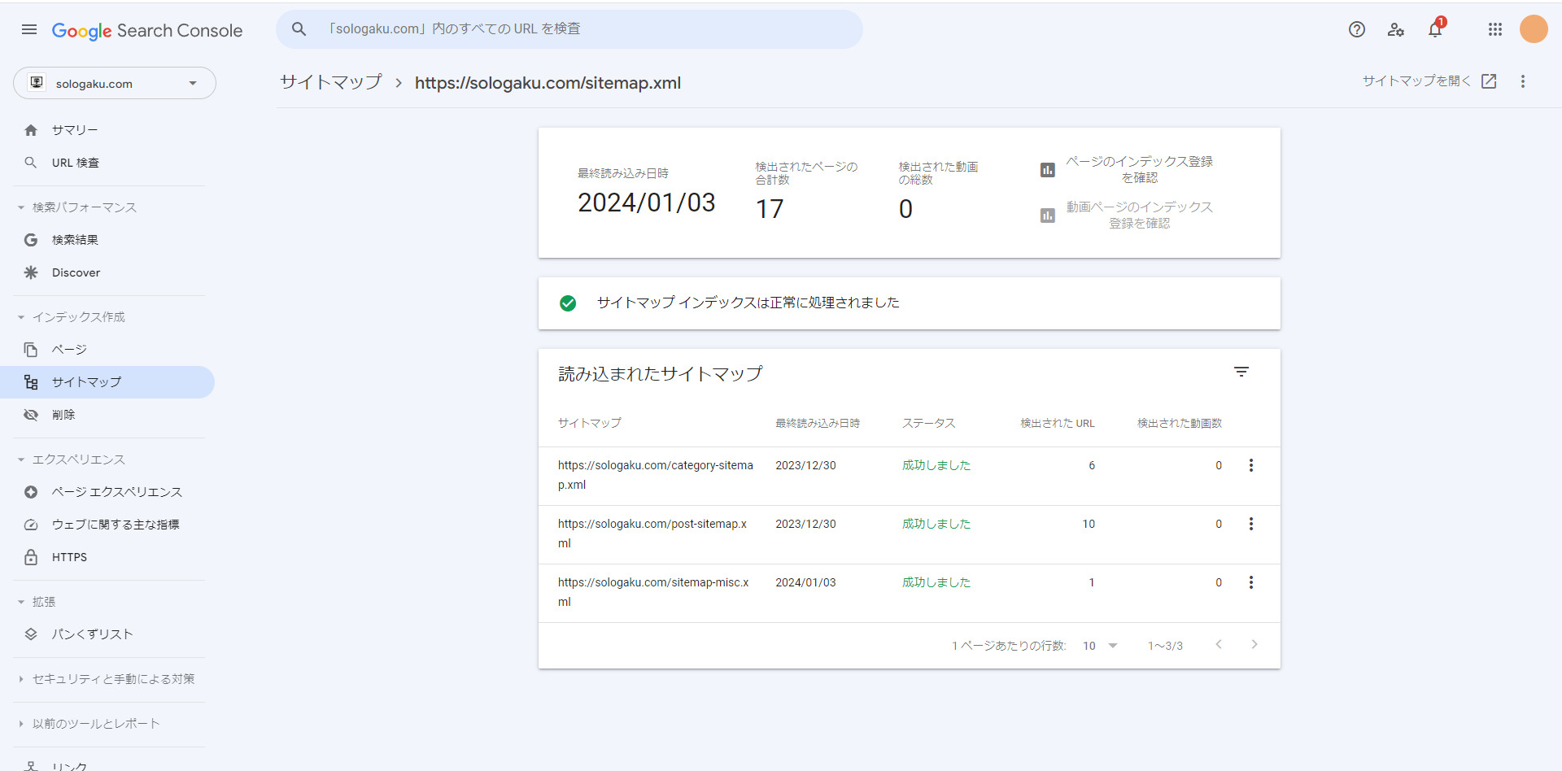Open user and permission settings icon

[x=1396, y=30]
